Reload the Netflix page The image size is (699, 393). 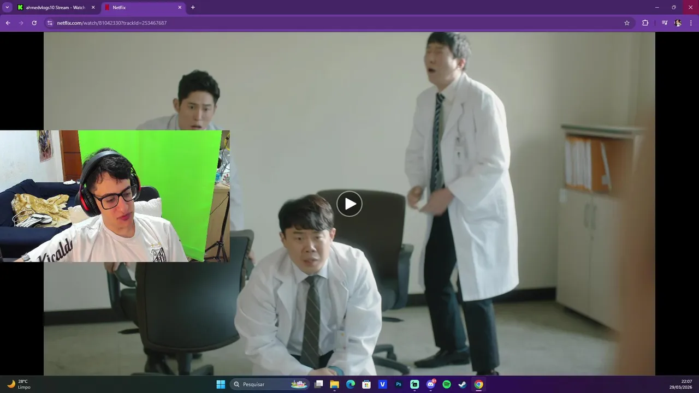[34, 23]
